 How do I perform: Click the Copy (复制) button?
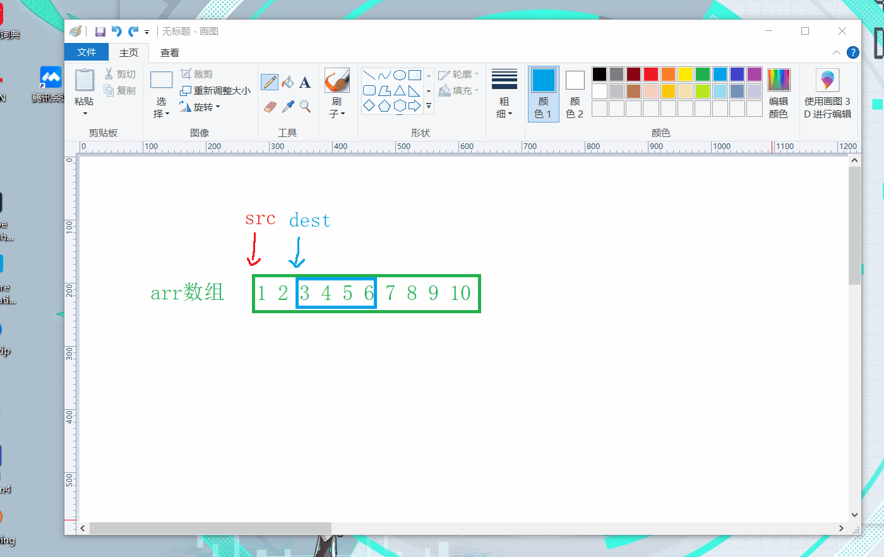point(120,90)
